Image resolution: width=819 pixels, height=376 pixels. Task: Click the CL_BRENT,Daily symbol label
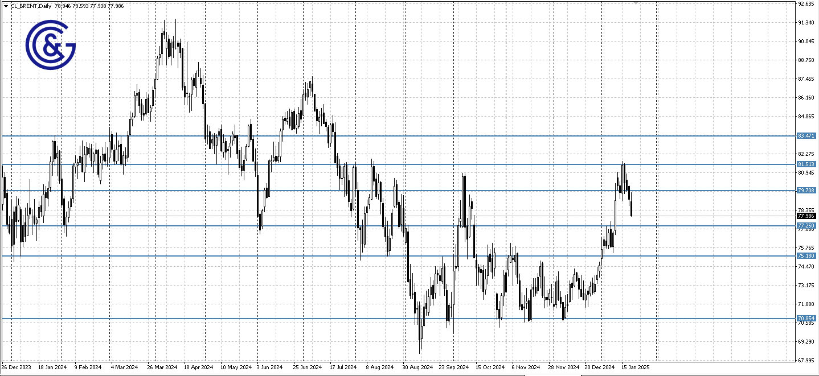(30, 6)
